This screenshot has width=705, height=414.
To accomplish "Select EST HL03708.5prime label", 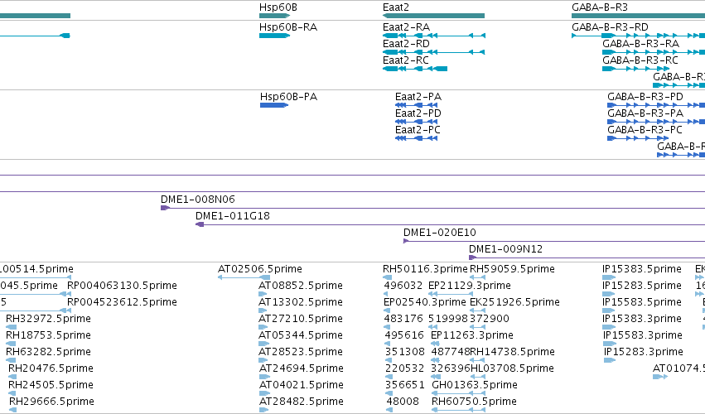I will (512, 368).
